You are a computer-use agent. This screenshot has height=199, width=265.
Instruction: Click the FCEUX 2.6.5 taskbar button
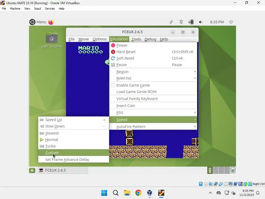pyautogui.click(x=63, y=170)
